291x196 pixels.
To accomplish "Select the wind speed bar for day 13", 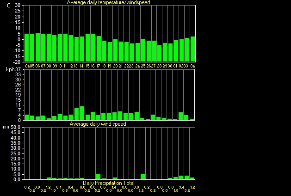I will 76,114.
